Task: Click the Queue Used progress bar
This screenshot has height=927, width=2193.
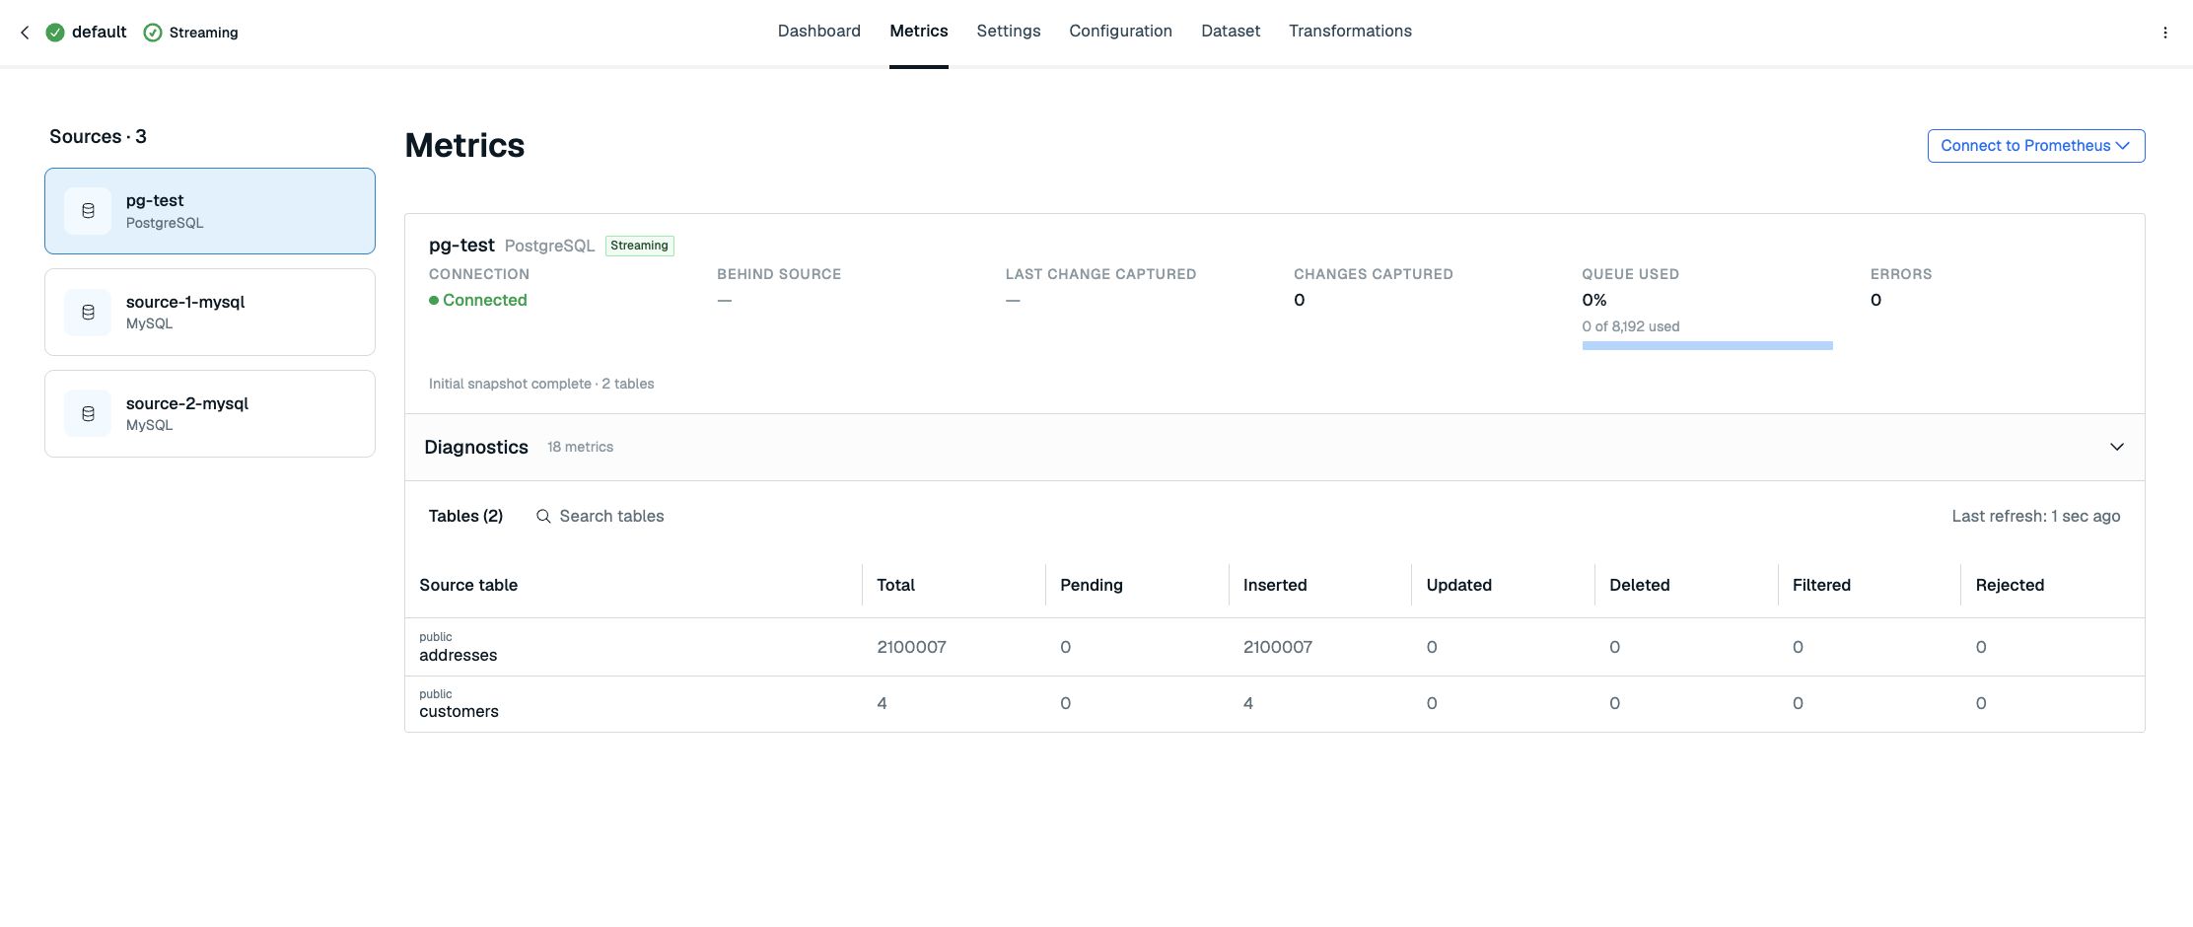Action: pos(1707,346)
